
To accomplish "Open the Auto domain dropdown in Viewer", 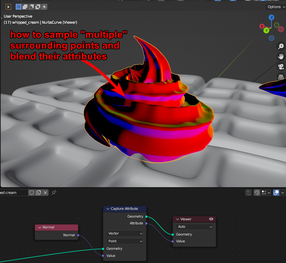I will click(x=194, y=227).
